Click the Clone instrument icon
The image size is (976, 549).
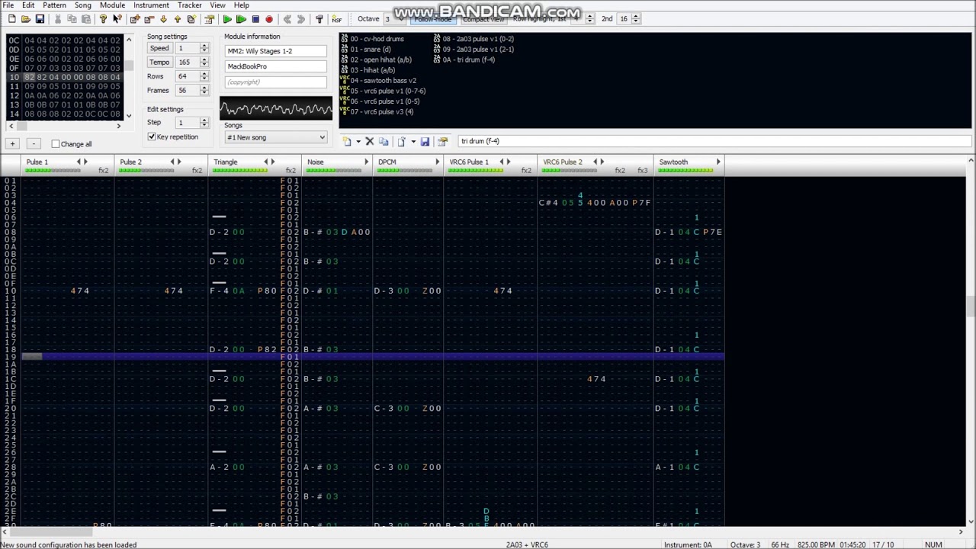(x=384, y=141)
